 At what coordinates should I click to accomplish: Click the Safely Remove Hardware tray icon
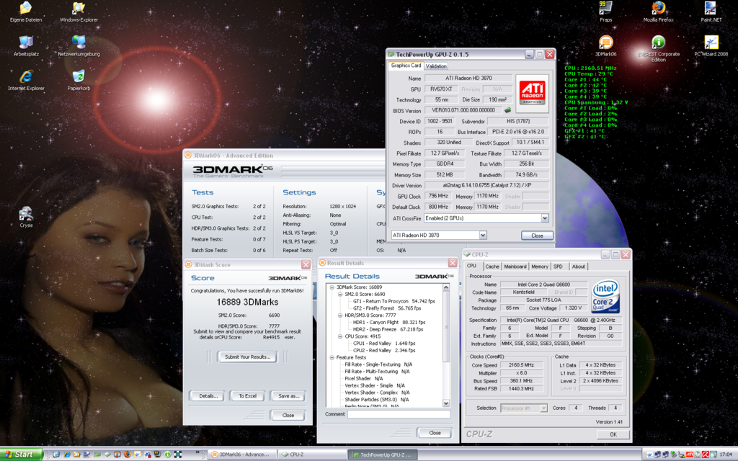674,455
